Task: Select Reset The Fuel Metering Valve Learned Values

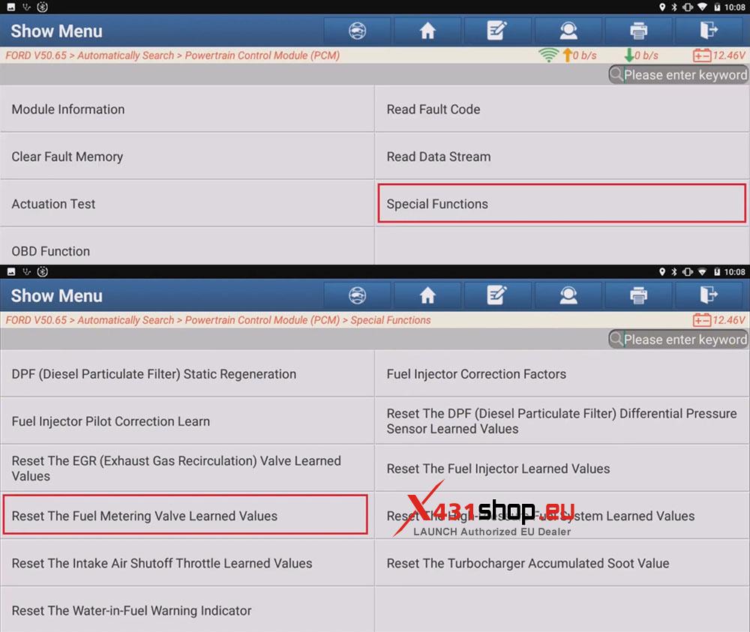Action: 185,515
